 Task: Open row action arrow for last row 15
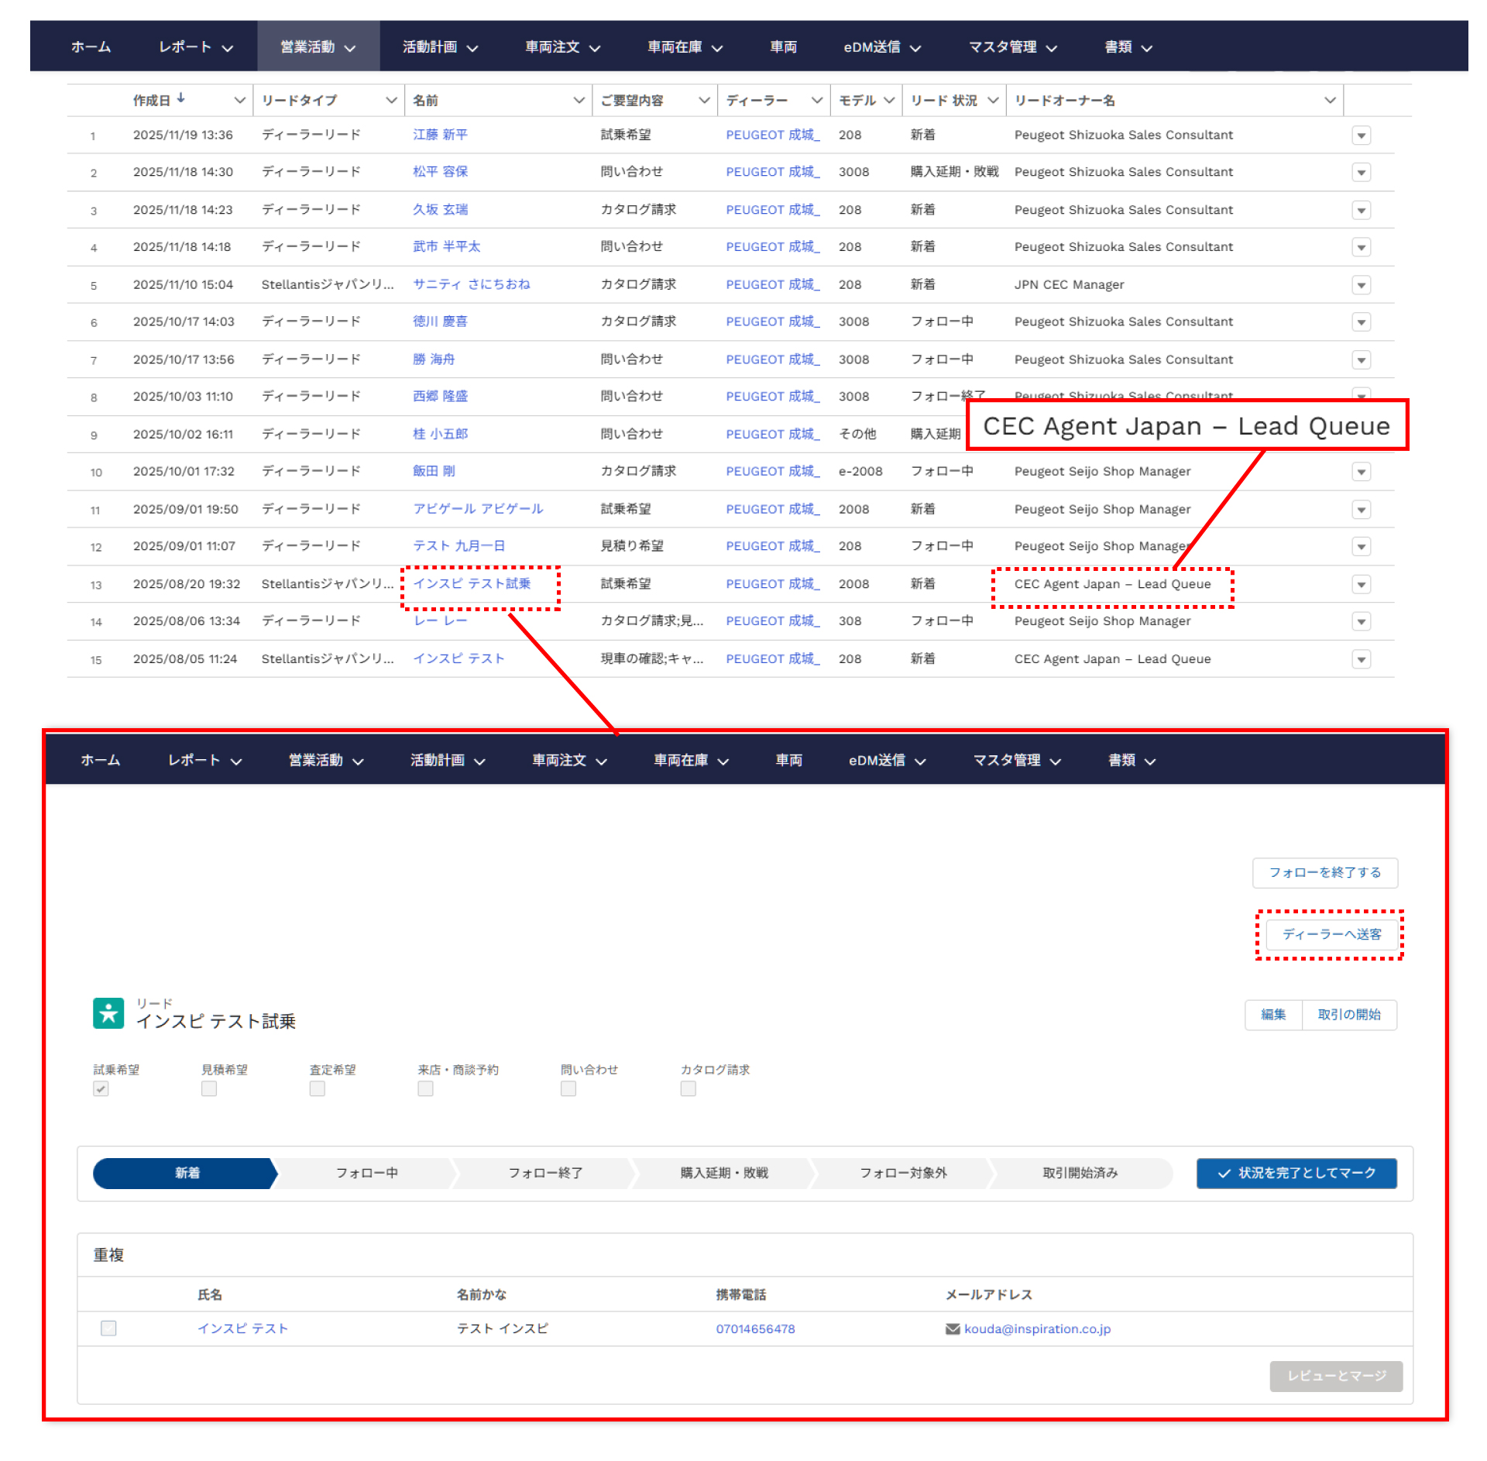click(x=1361, y=659)
